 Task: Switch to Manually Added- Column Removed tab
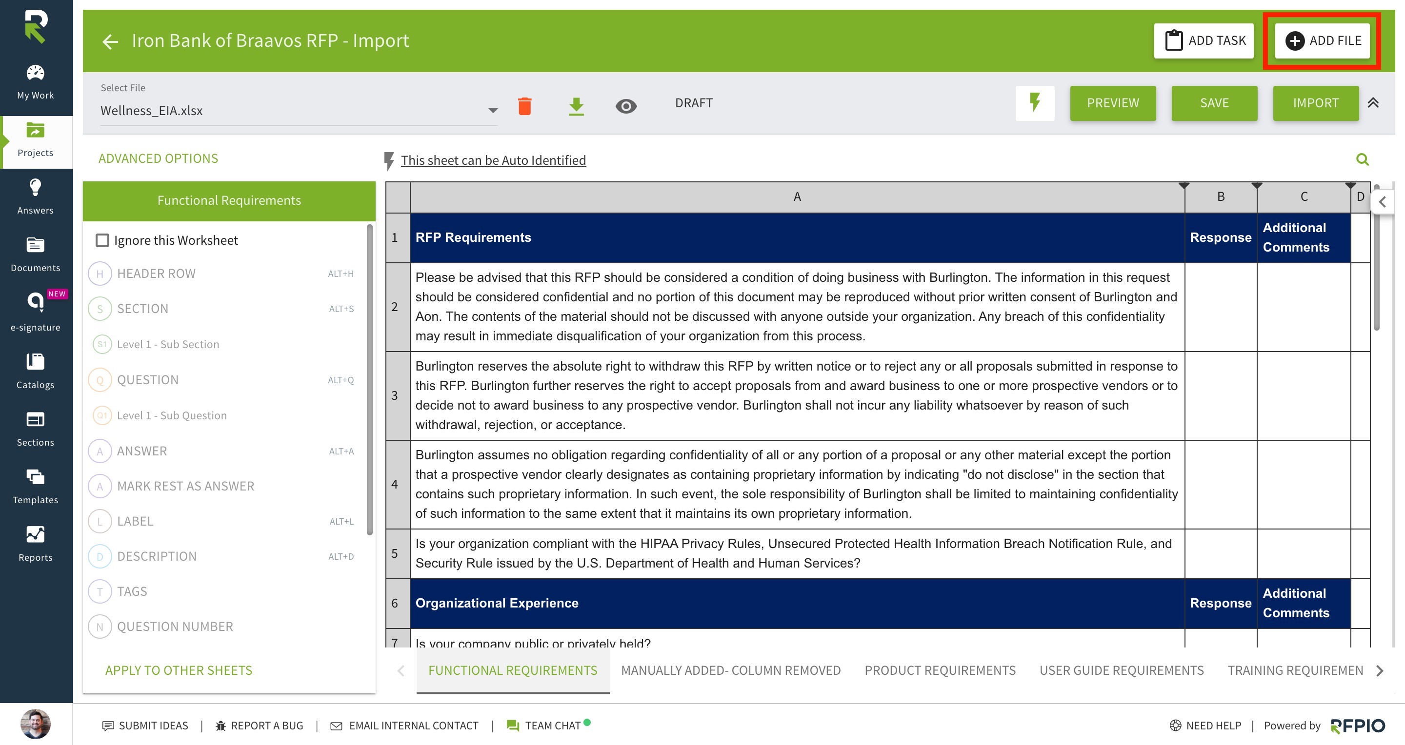pyautogui.click(x=731, y=671)
